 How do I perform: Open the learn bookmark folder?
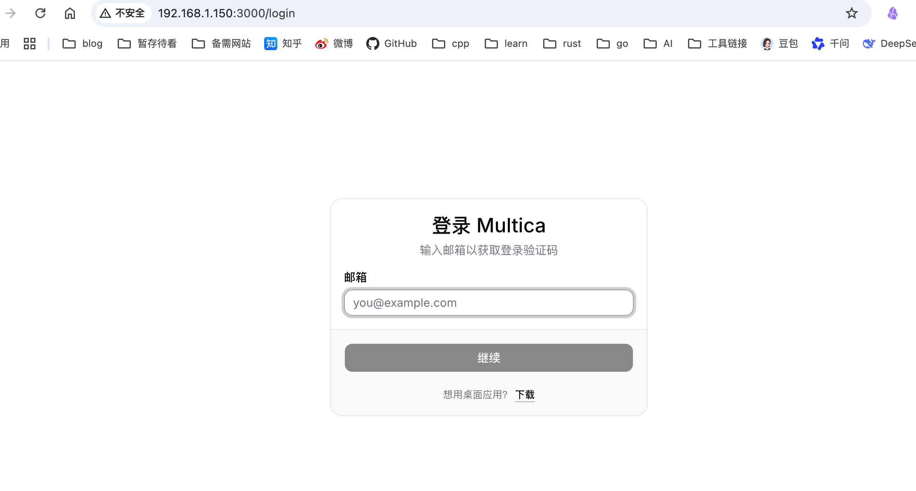(506, 44)
